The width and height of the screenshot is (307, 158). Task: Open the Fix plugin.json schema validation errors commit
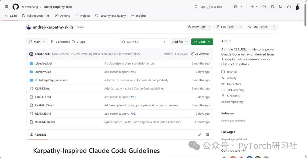pyautogui.click(x=129, y=63)
